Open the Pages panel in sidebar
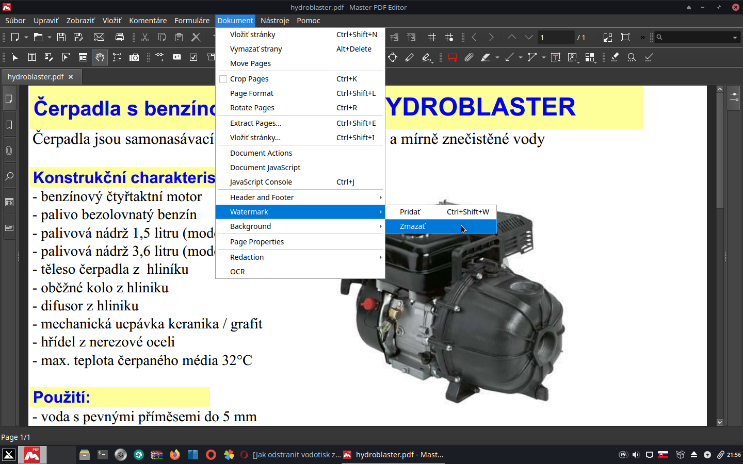Viewport: 743px width, 464px height. pyautogui.click(x=9, y=99)
